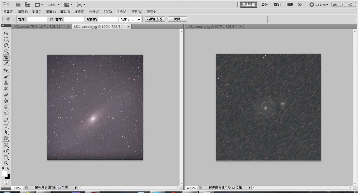Pick the Eyedropper tool

(6, 64)
